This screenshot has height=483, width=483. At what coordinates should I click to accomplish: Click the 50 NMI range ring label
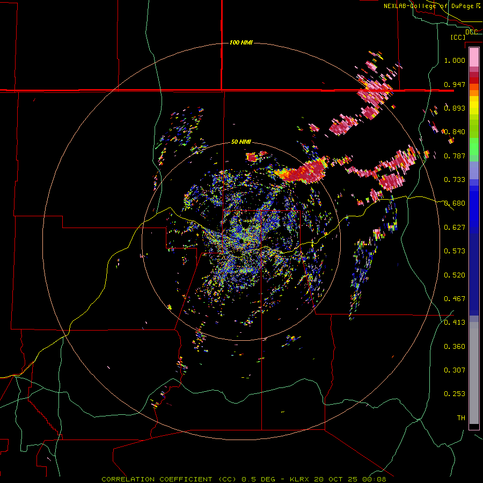tap(241, 142)
